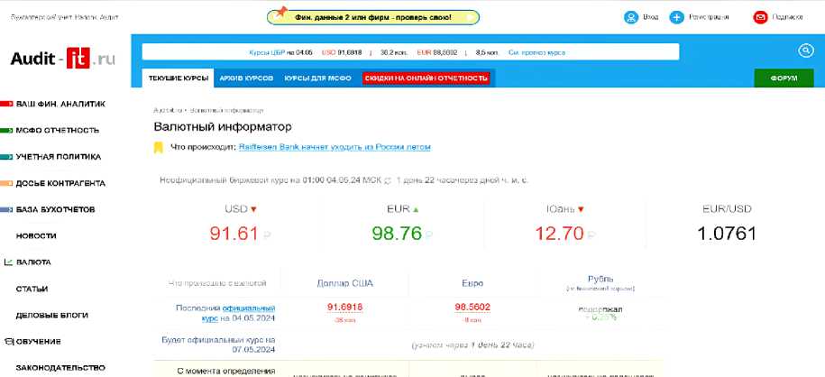Switch to the АРХИВ КУРСОВ tab

(246, 78)
